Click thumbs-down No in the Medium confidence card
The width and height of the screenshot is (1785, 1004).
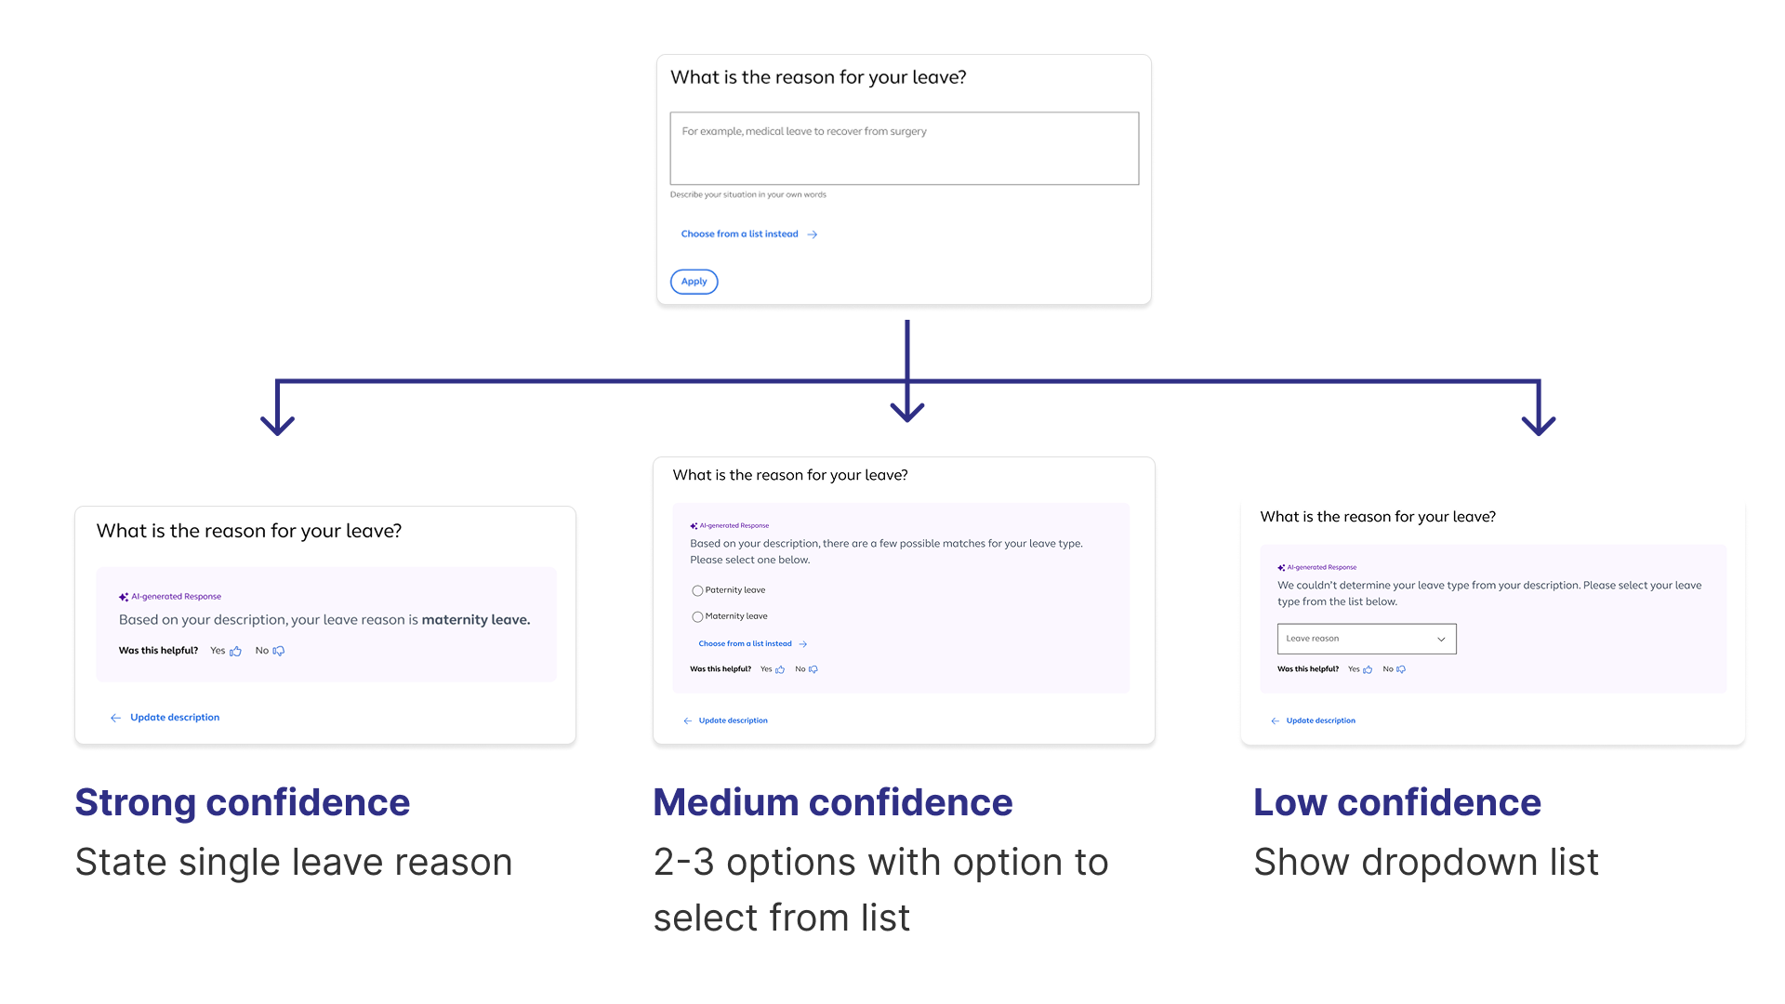[806, 669]
